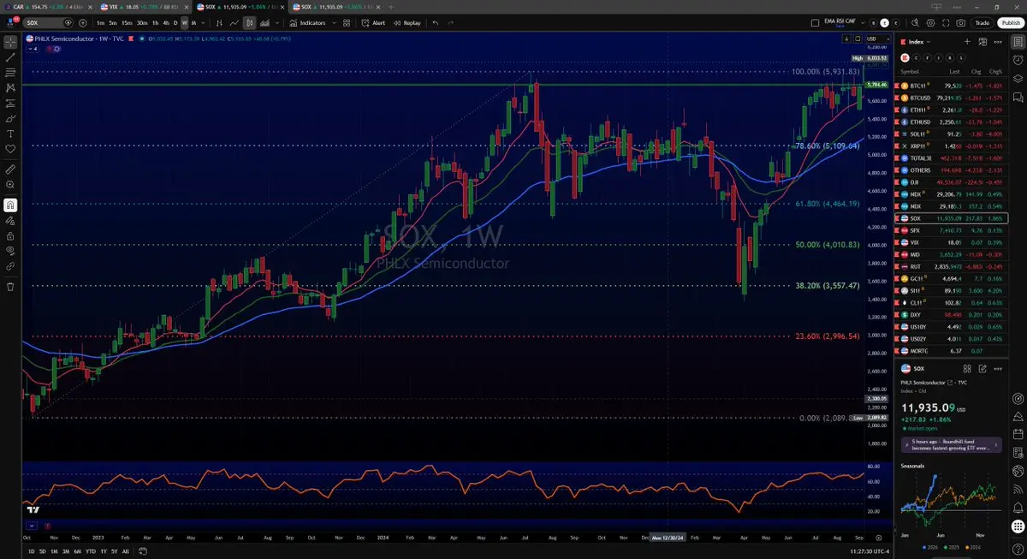Take a snapshot with the camera icon
Screen dimensions: 1027x559
tap(962, 22)
